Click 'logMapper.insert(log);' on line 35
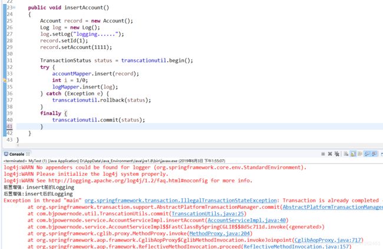The image size is (383, 249). (85, 87)
